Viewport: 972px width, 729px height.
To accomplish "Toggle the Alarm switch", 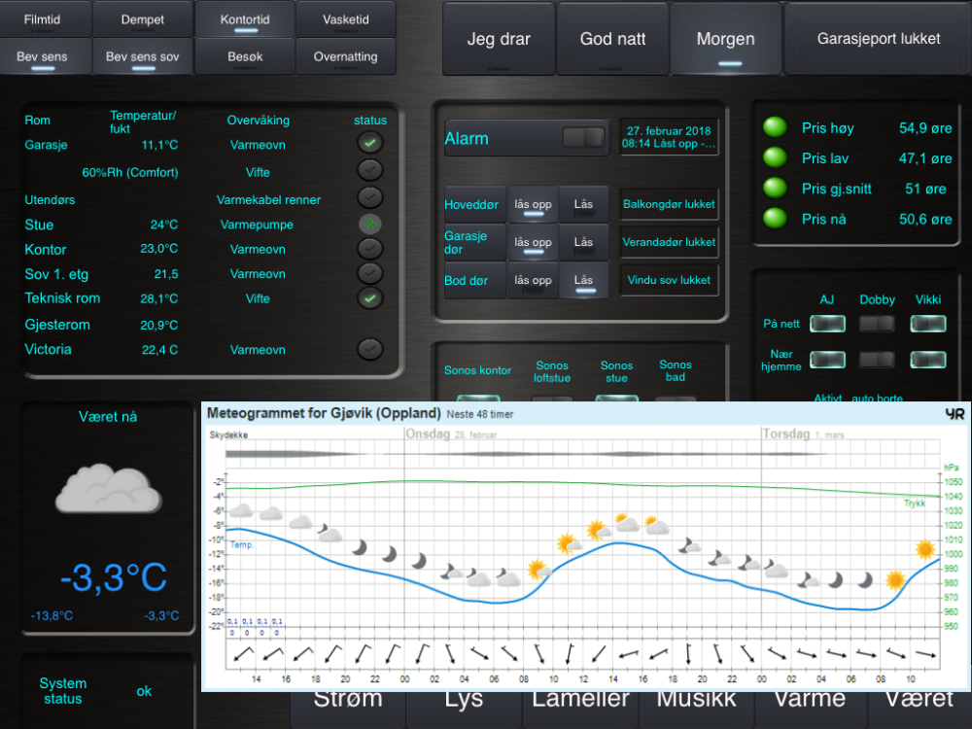I will click(583, 138).
